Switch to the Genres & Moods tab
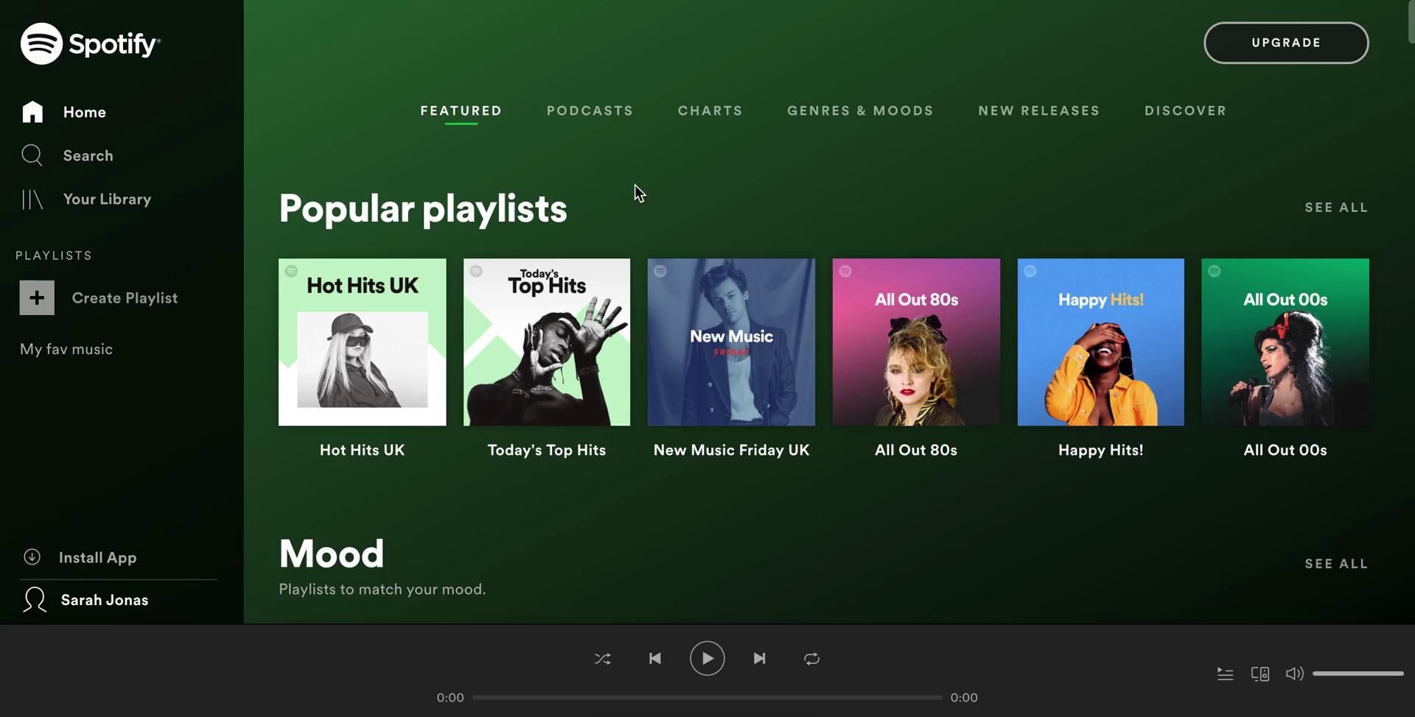Viewport: 1415px width, 717px height. point(860,111)
